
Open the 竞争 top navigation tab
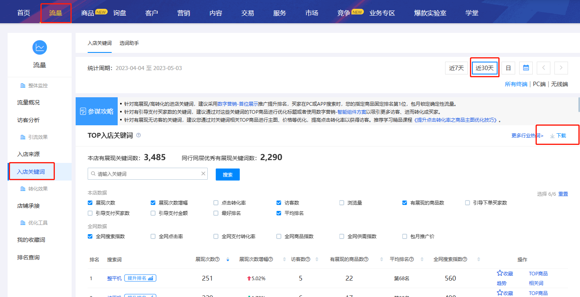(x=344, y=13)
